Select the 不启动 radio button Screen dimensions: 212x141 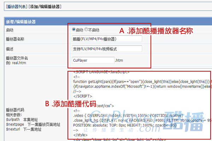86,29
